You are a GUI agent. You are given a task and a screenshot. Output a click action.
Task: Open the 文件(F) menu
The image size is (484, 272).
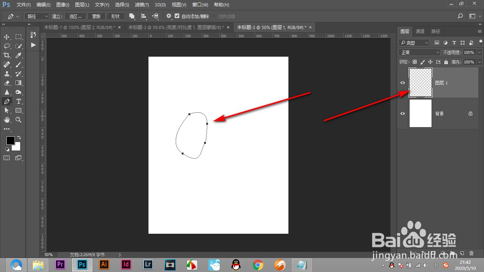pos(24,5)
